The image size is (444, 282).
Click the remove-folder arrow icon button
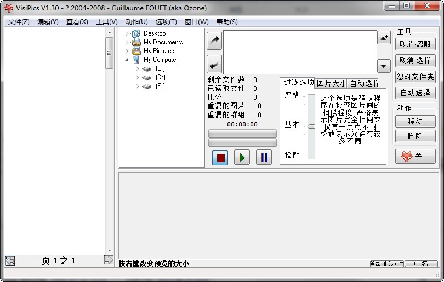point(214,64)
